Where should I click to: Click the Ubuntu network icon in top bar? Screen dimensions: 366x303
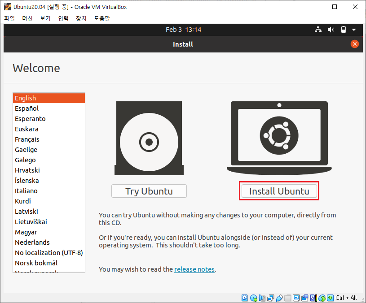[318, 30]
